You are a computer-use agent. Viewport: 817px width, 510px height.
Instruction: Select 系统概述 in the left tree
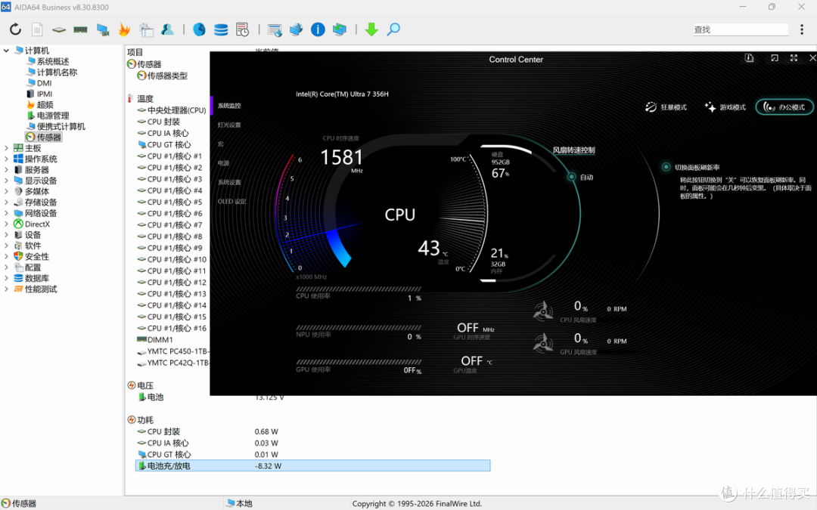pyautogui.click(x=53, y=61)
